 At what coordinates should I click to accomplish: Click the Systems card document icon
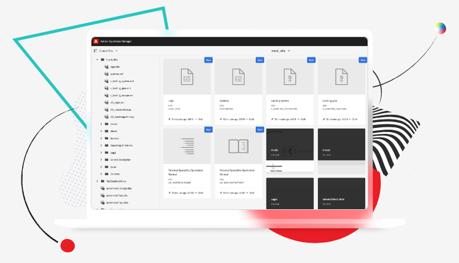pos(238,76)
